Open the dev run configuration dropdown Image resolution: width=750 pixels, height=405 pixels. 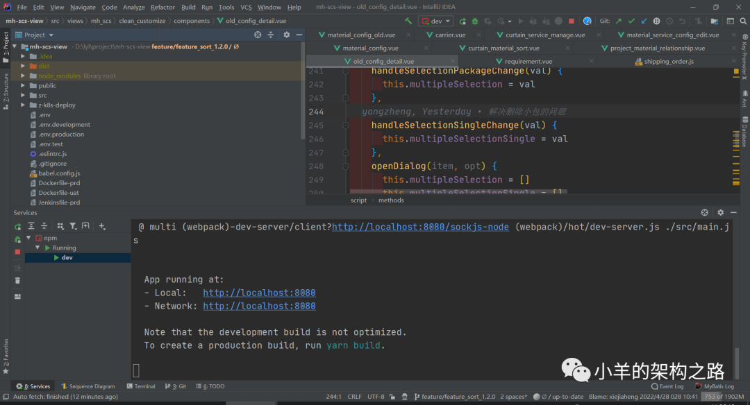(x=435, y=21)
